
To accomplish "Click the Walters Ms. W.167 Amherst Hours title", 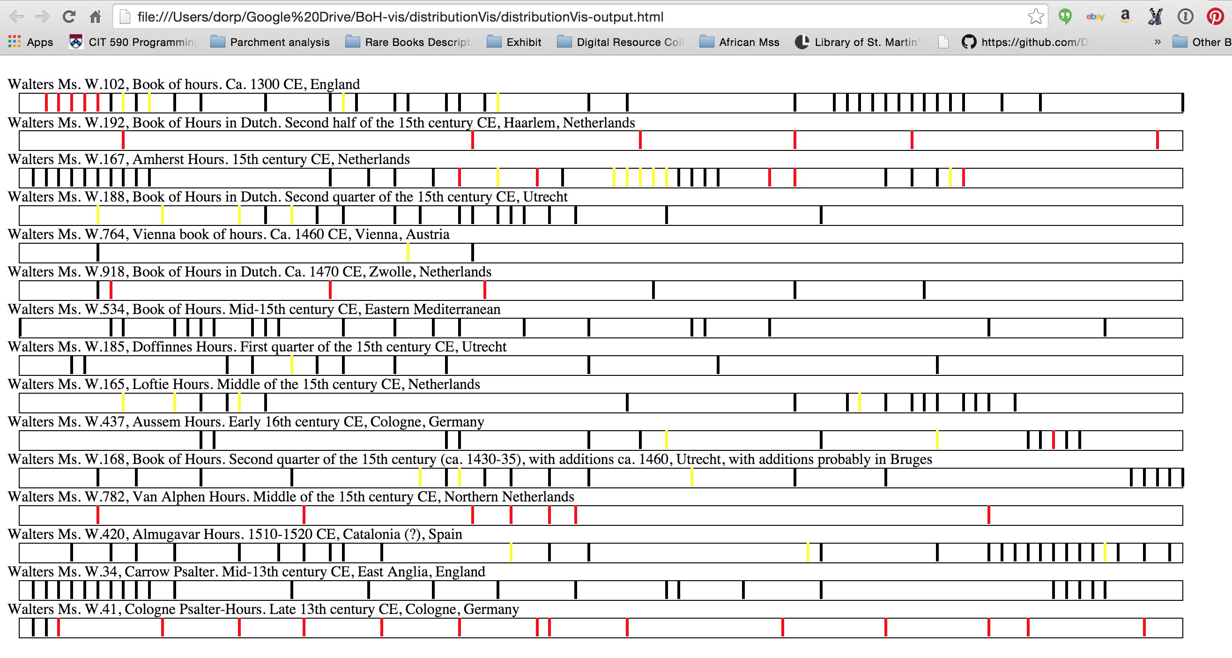I will click(209, 159).
